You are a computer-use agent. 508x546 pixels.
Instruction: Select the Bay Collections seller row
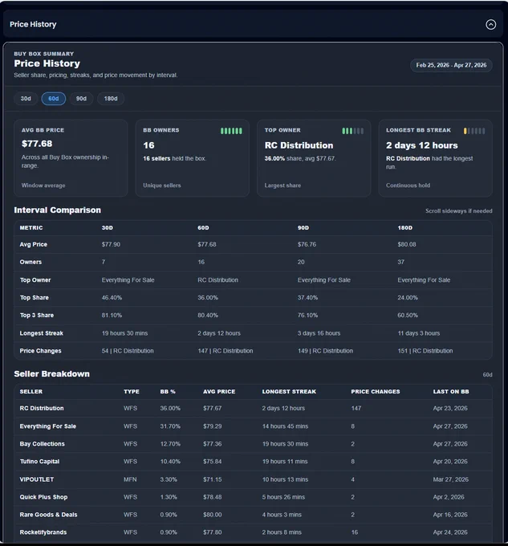pos(253,444)
